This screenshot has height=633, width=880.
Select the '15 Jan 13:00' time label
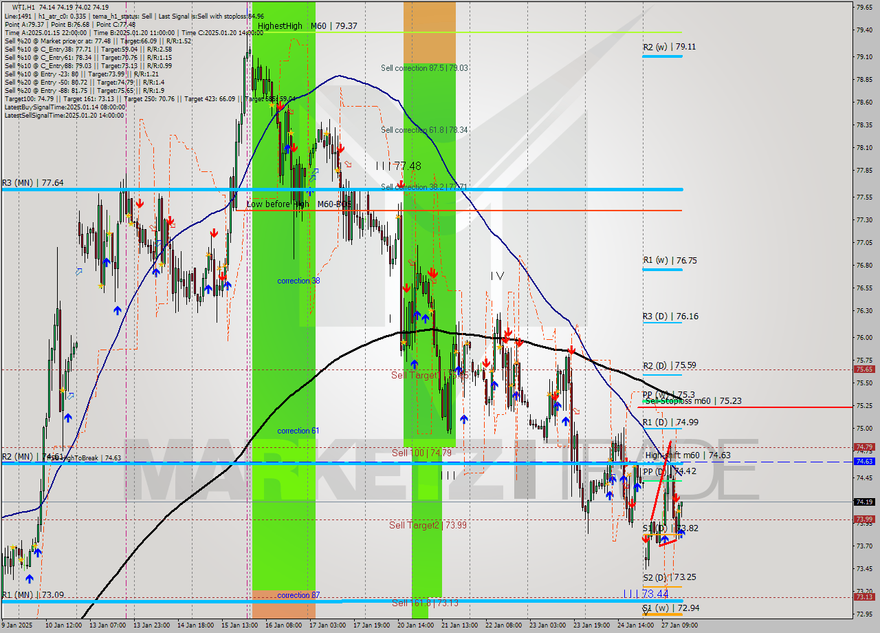click(x=239, y=625)
